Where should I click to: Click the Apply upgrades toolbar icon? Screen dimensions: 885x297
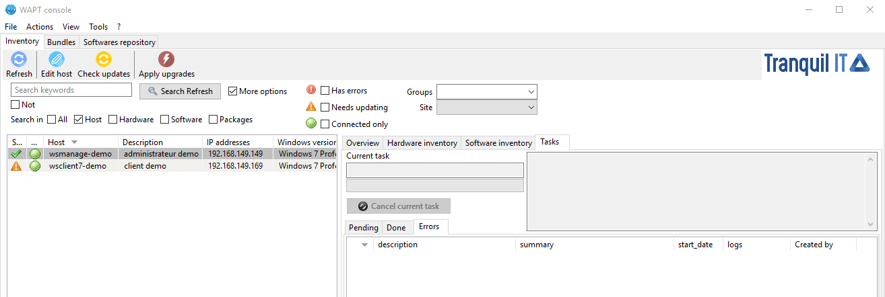point(166,60)
